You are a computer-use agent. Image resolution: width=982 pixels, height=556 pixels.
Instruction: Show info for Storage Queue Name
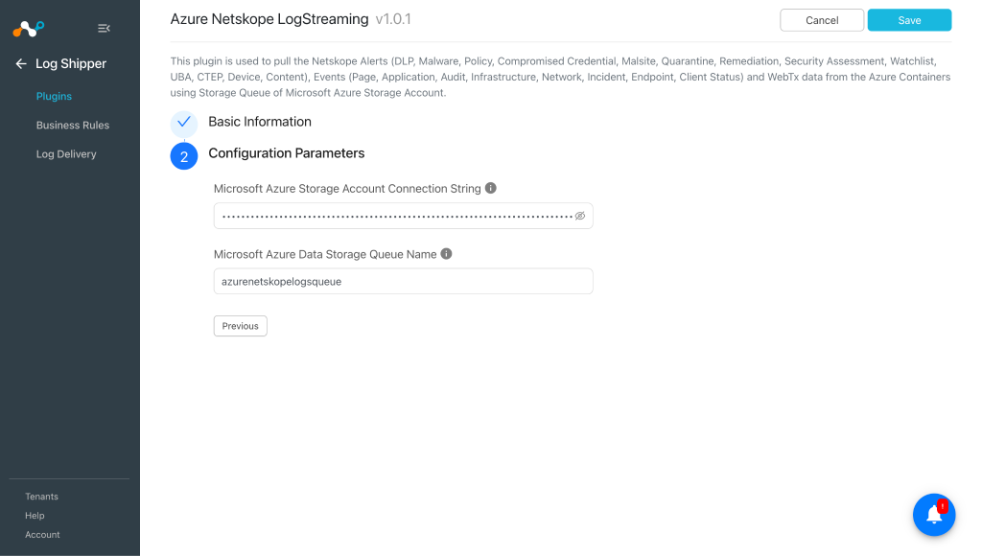pyautogui.click(x=447, y=254)
